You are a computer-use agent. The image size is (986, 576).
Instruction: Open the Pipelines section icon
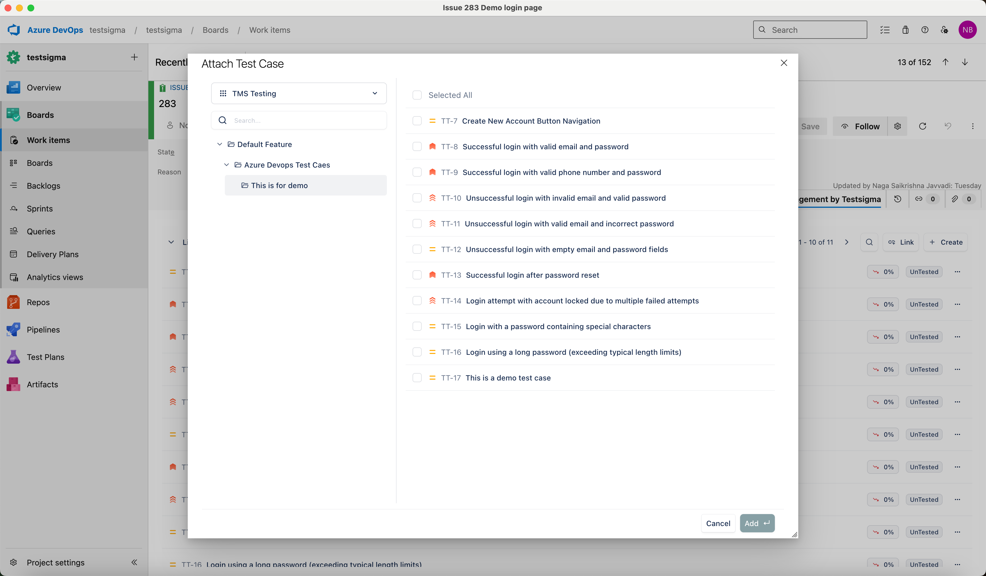13,330
